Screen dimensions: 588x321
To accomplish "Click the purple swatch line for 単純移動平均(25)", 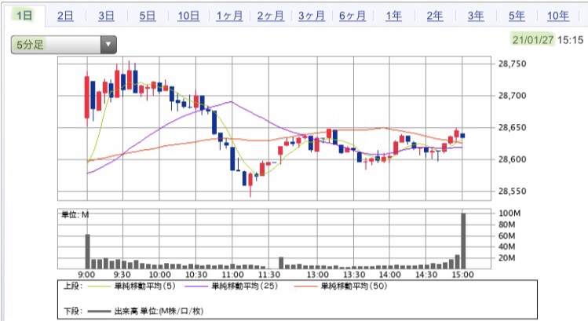I will 197,286.
